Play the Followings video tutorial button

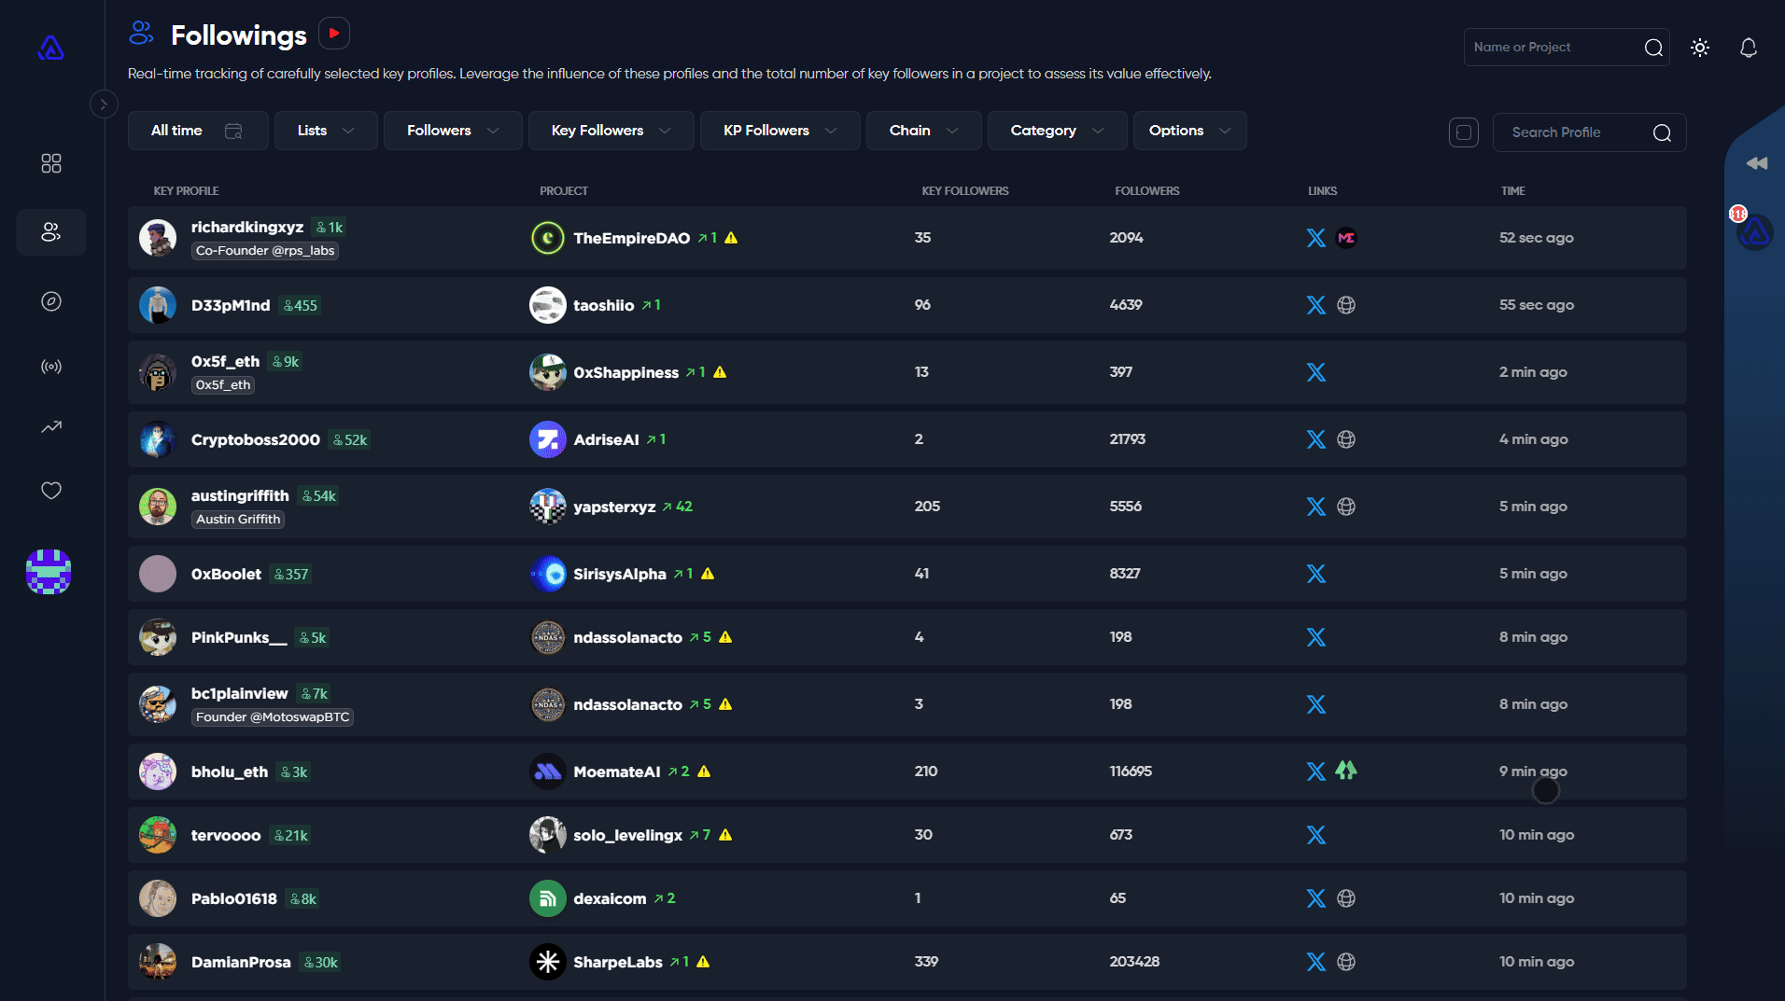(x=334, y=34)
